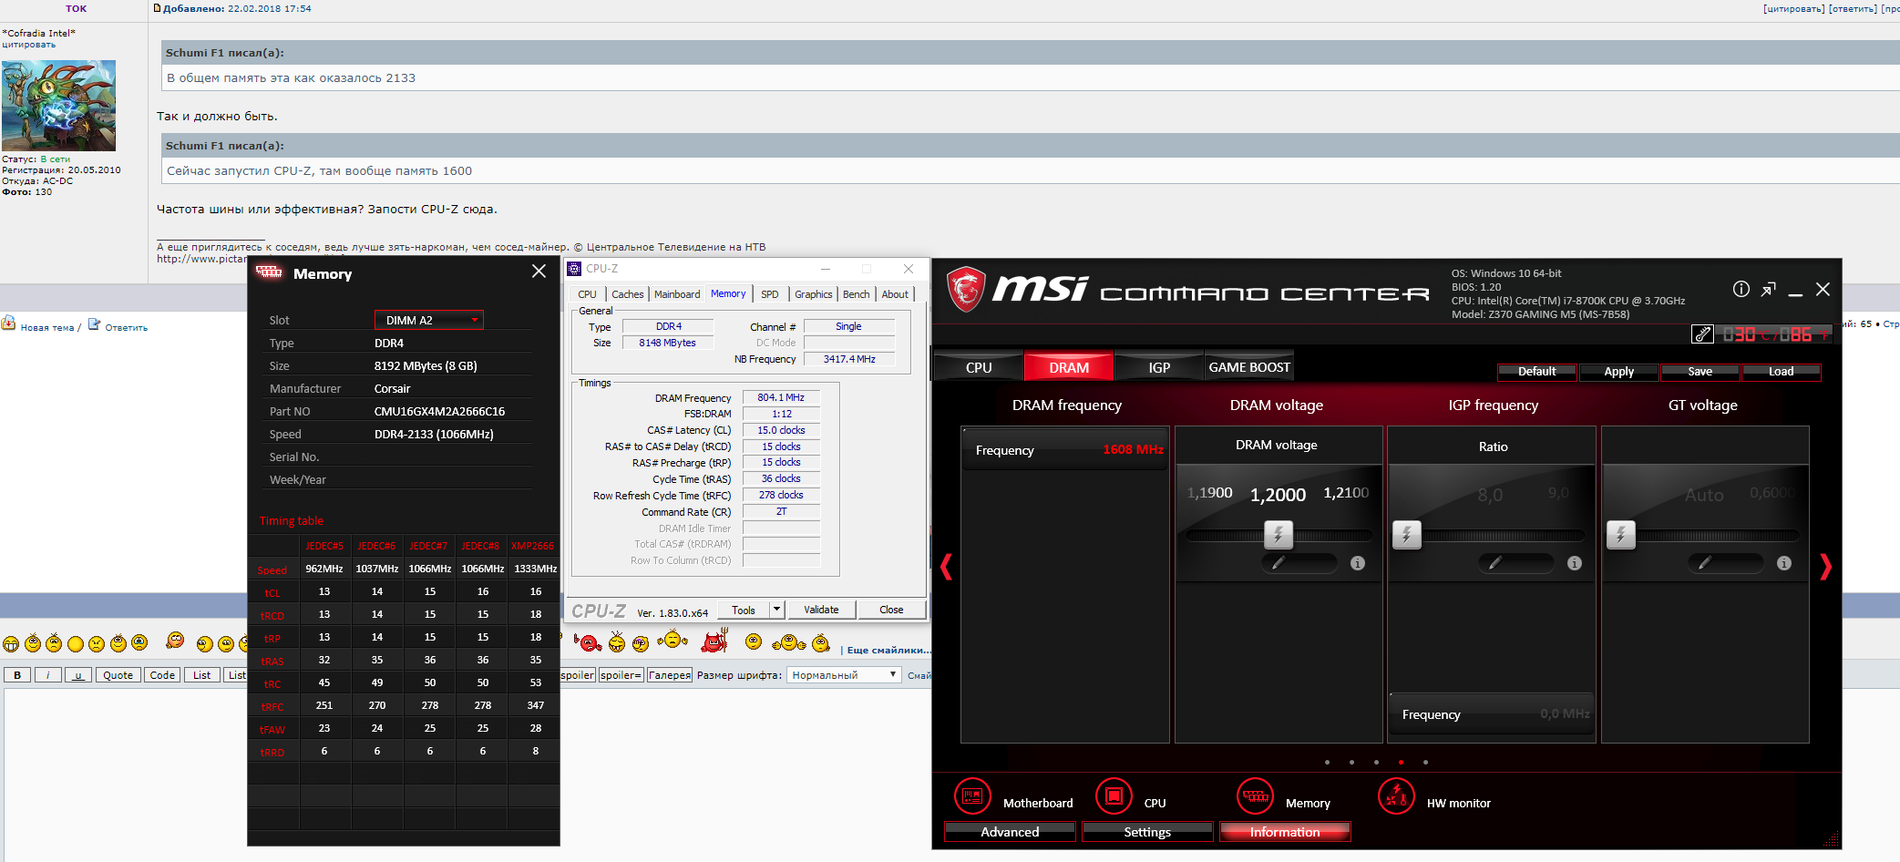
Task: Click the Quote formatting button
Action: pyautogui.click(x=118, y=675)
